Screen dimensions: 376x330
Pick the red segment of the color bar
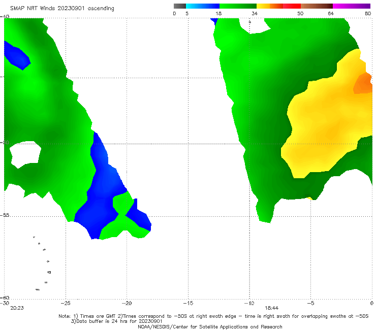click(292, 6)
